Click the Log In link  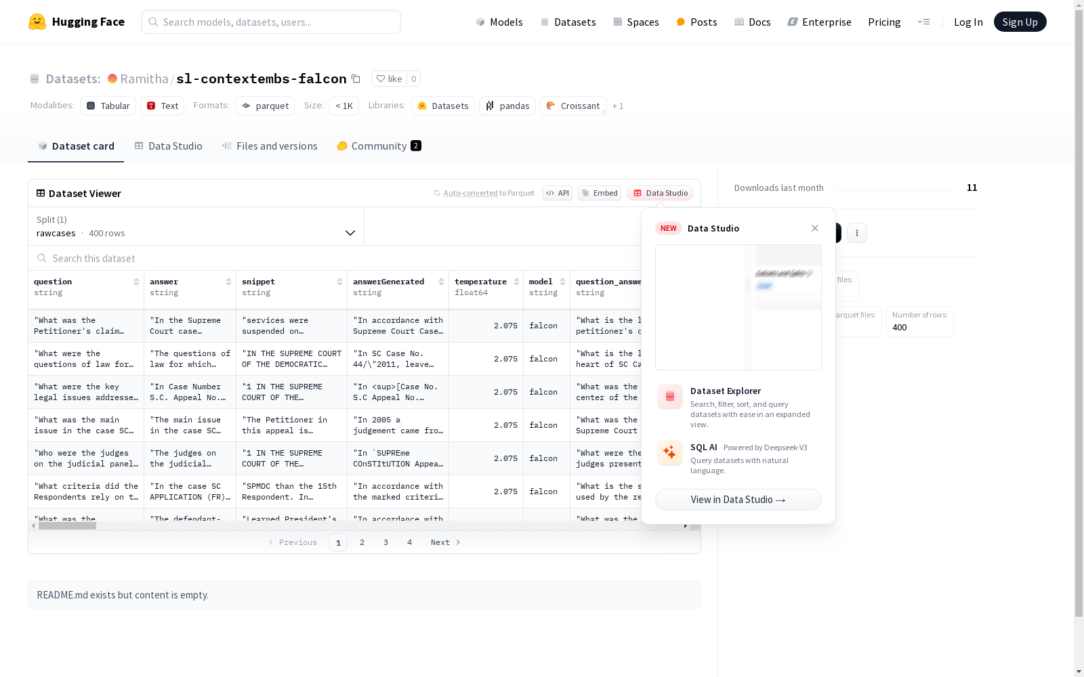pos(968,22)
